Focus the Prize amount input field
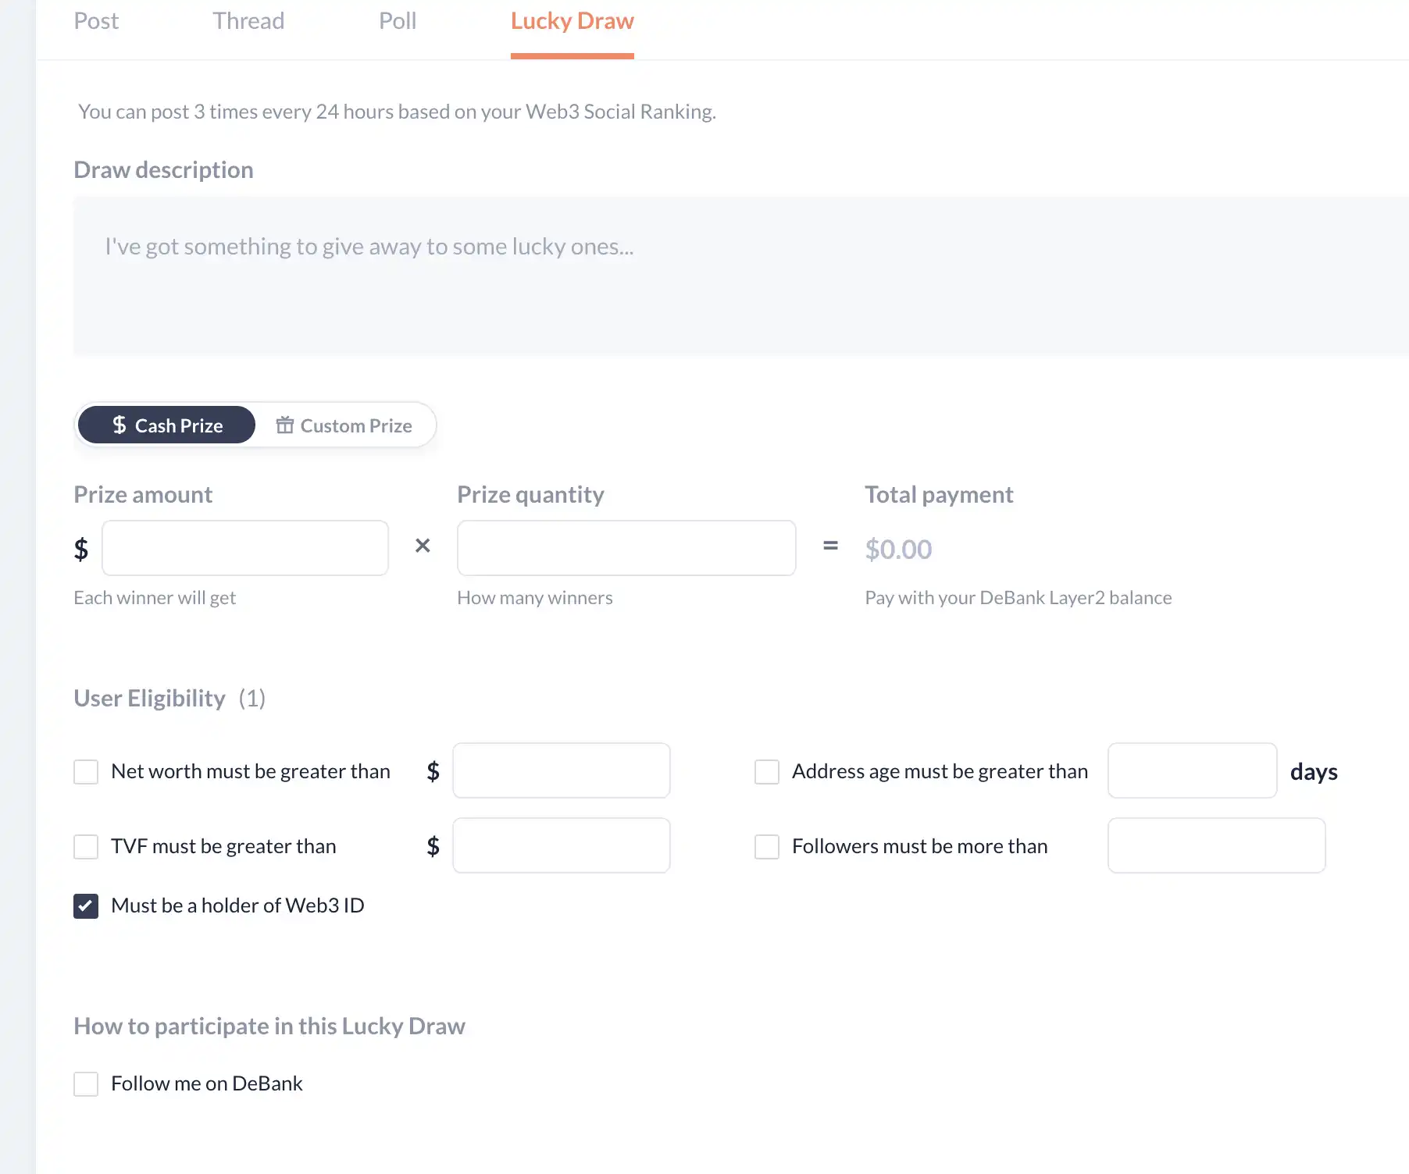1409x1174 pixels. point(245,548)
